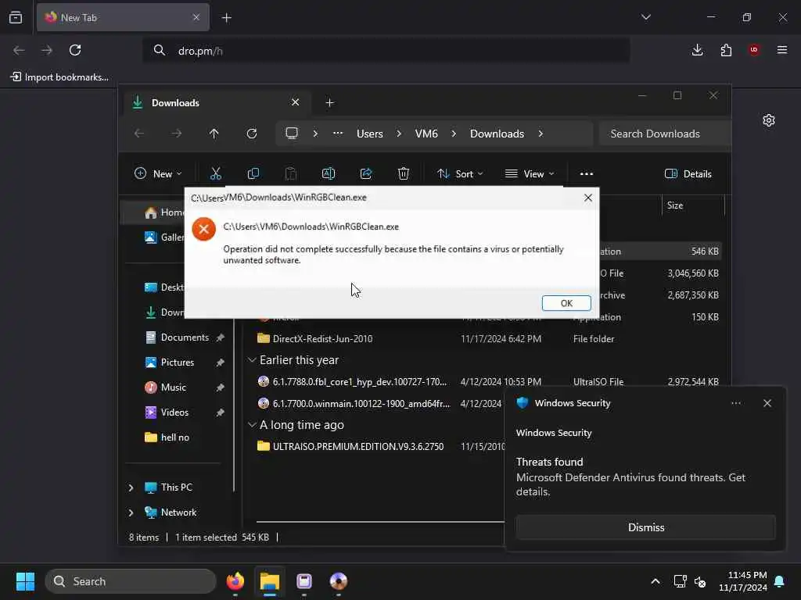Click the Search Downloads box
Image resolution: width=801 pixels, height=600 pixels.
(665, 134)
